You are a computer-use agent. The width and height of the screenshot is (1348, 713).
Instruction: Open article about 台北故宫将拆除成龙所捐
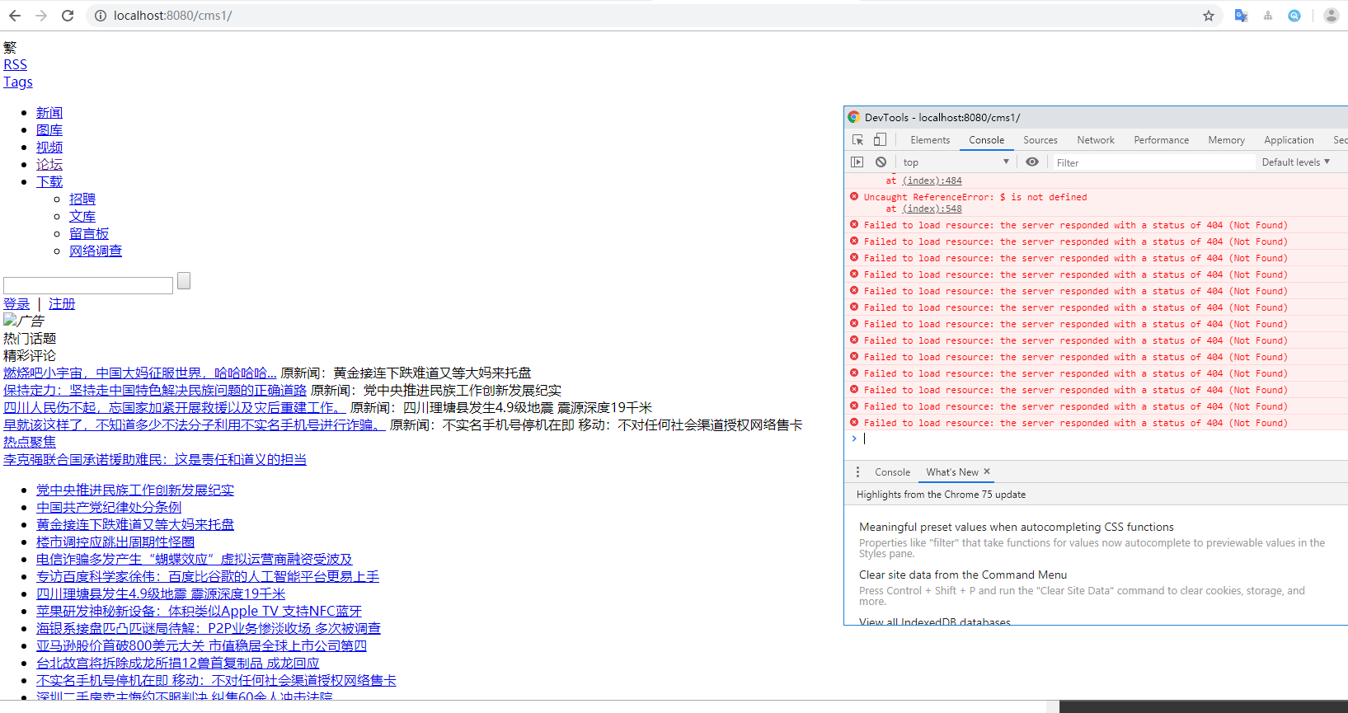(x=177, y=663)
